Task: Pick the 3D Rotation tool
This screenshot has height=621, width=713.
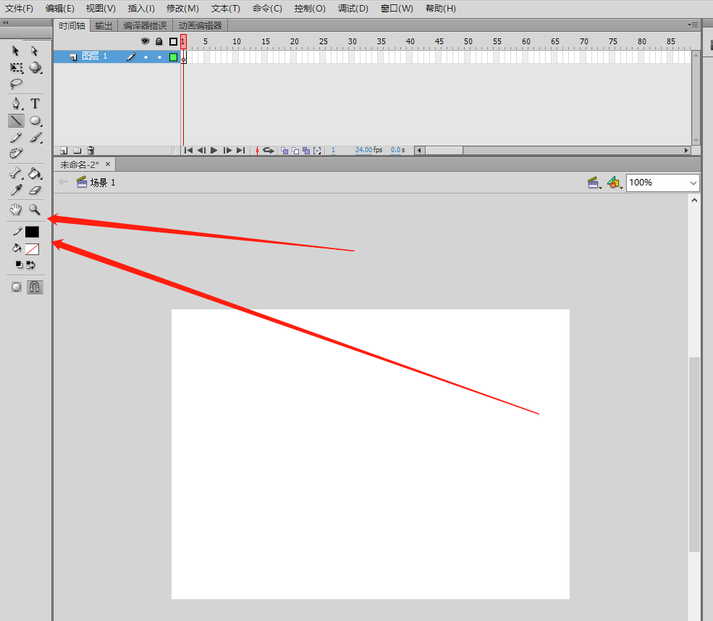Action: click(35, 68)
